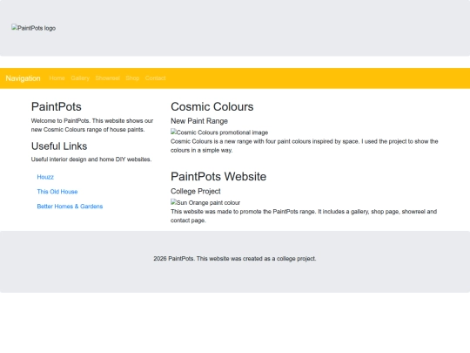Click the Navigation brand label
Image resolution: width=470 pixels, height=353 pixels.
(23, 78)
